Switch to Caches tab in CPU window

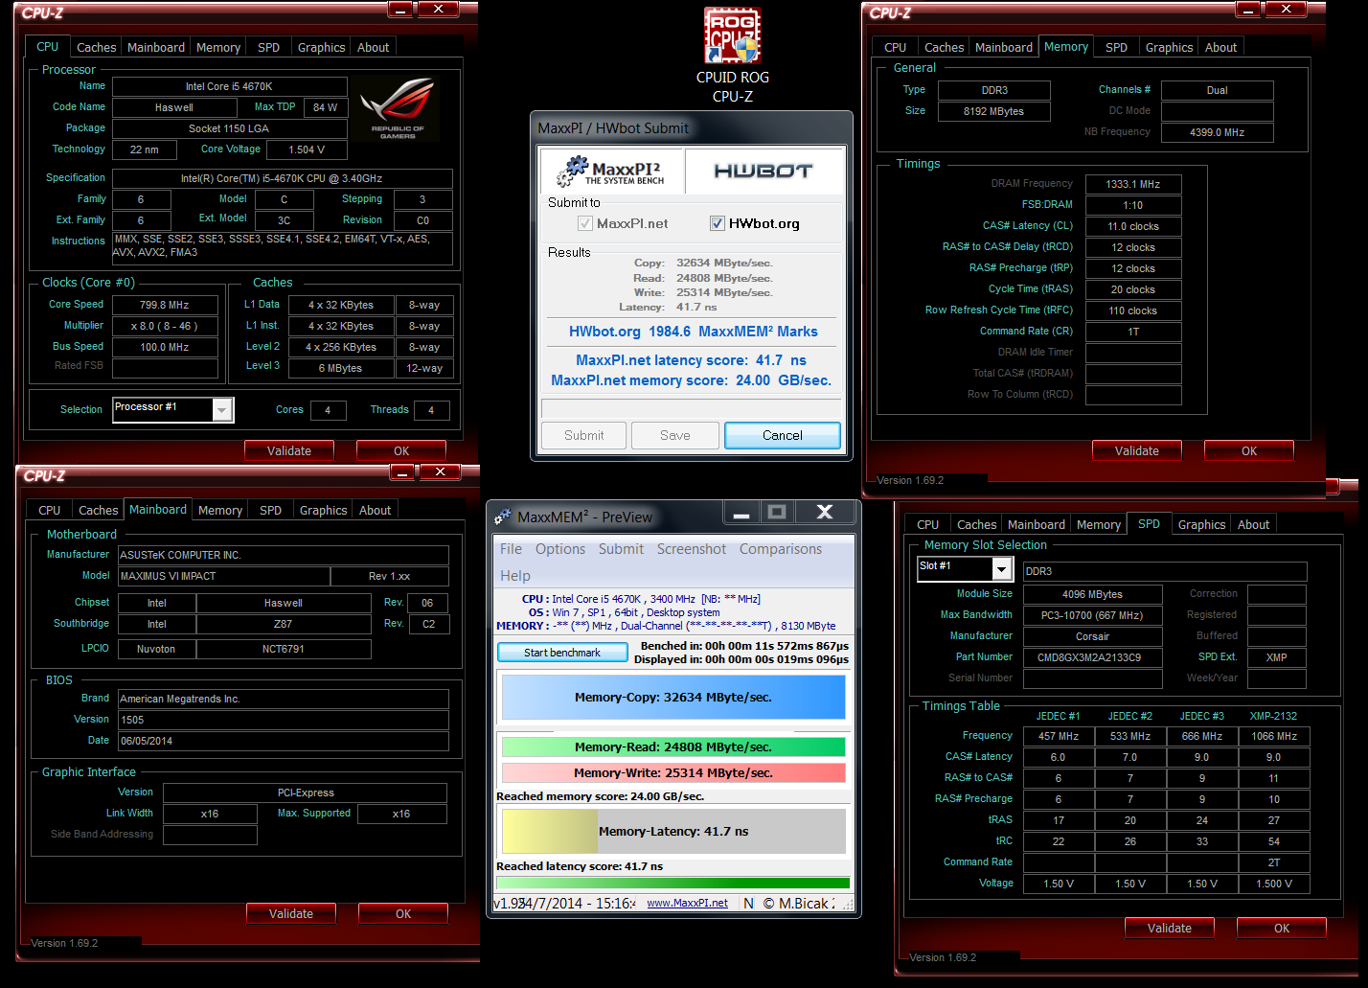point(96,47)
